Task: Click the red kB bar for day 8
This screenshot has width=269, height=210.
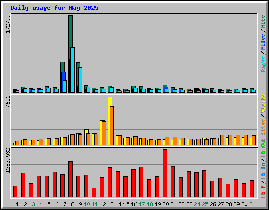Action: 70,180
